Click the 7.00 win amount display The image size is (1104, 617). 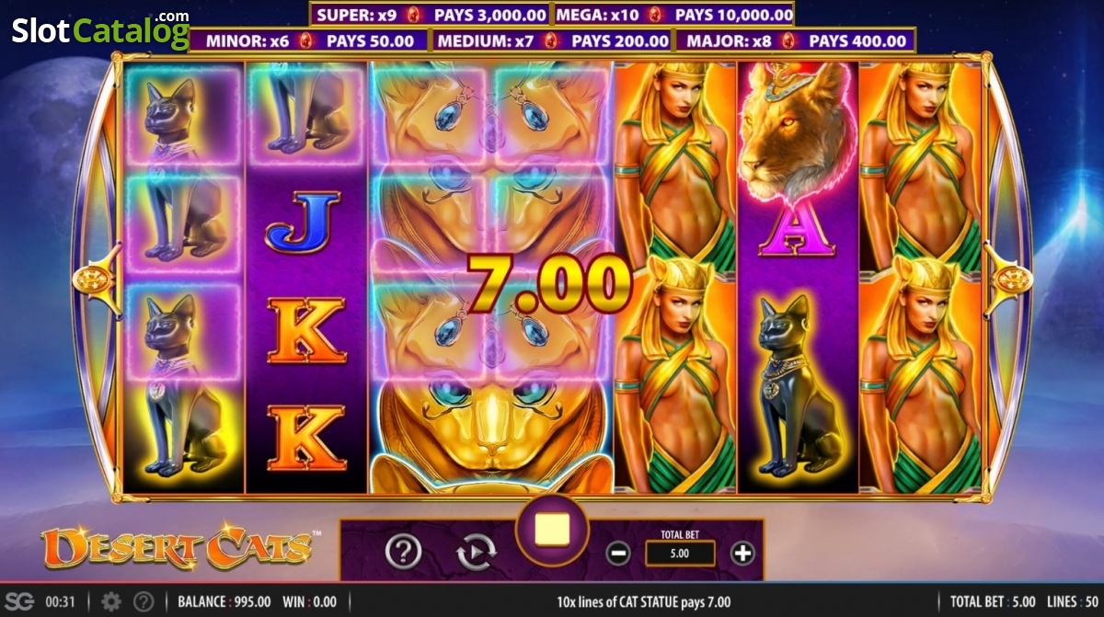point(548,282)
